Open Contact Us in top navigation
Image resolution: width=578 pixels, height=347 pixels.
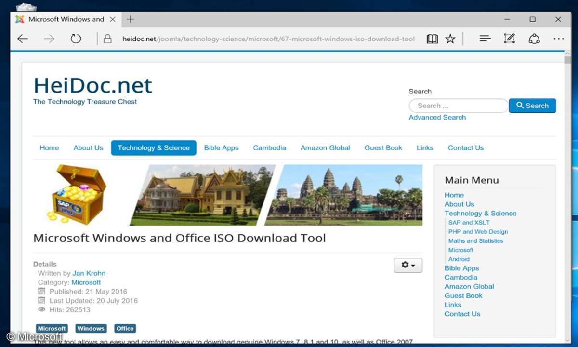[x=466, y=148]
